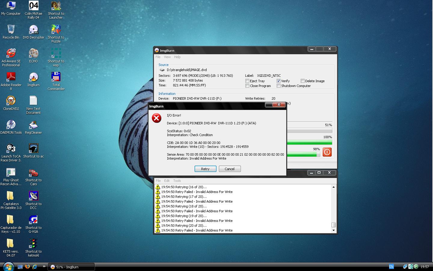Click the EN language indicator
Screen dimensions: 433x271
[x=391, y=266]
